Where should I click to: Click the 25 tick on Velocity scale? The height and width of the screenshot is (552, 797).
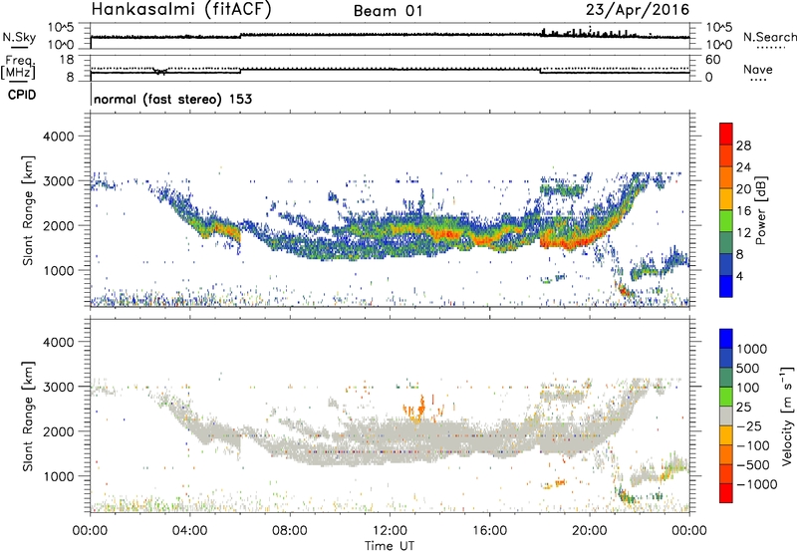tap(743, 407)
